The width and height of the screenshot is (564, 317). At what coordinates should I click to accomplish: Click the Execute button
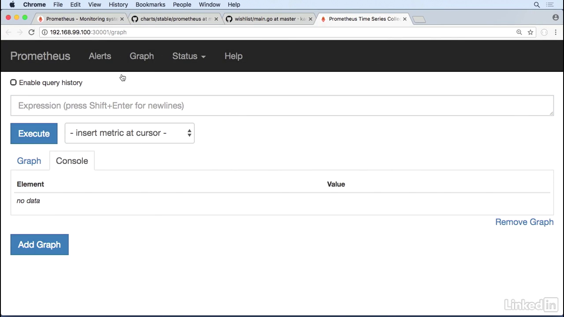tap(34, 133)
